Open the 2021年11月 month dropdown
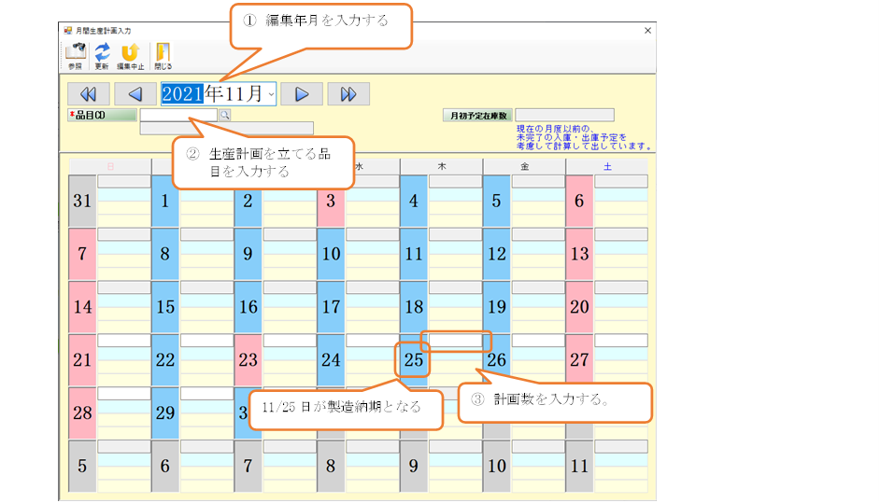This screenshot has height=503, width=880. 270,94
